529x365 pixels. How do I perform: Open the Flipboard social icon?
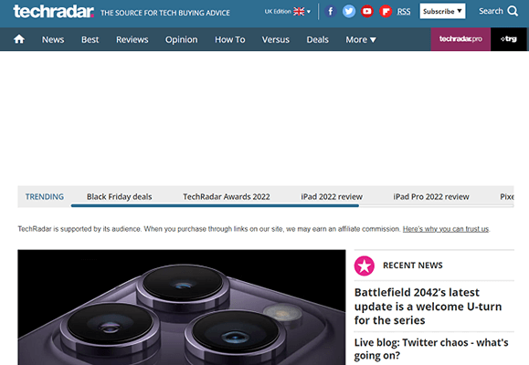click(x=386, y=12)
